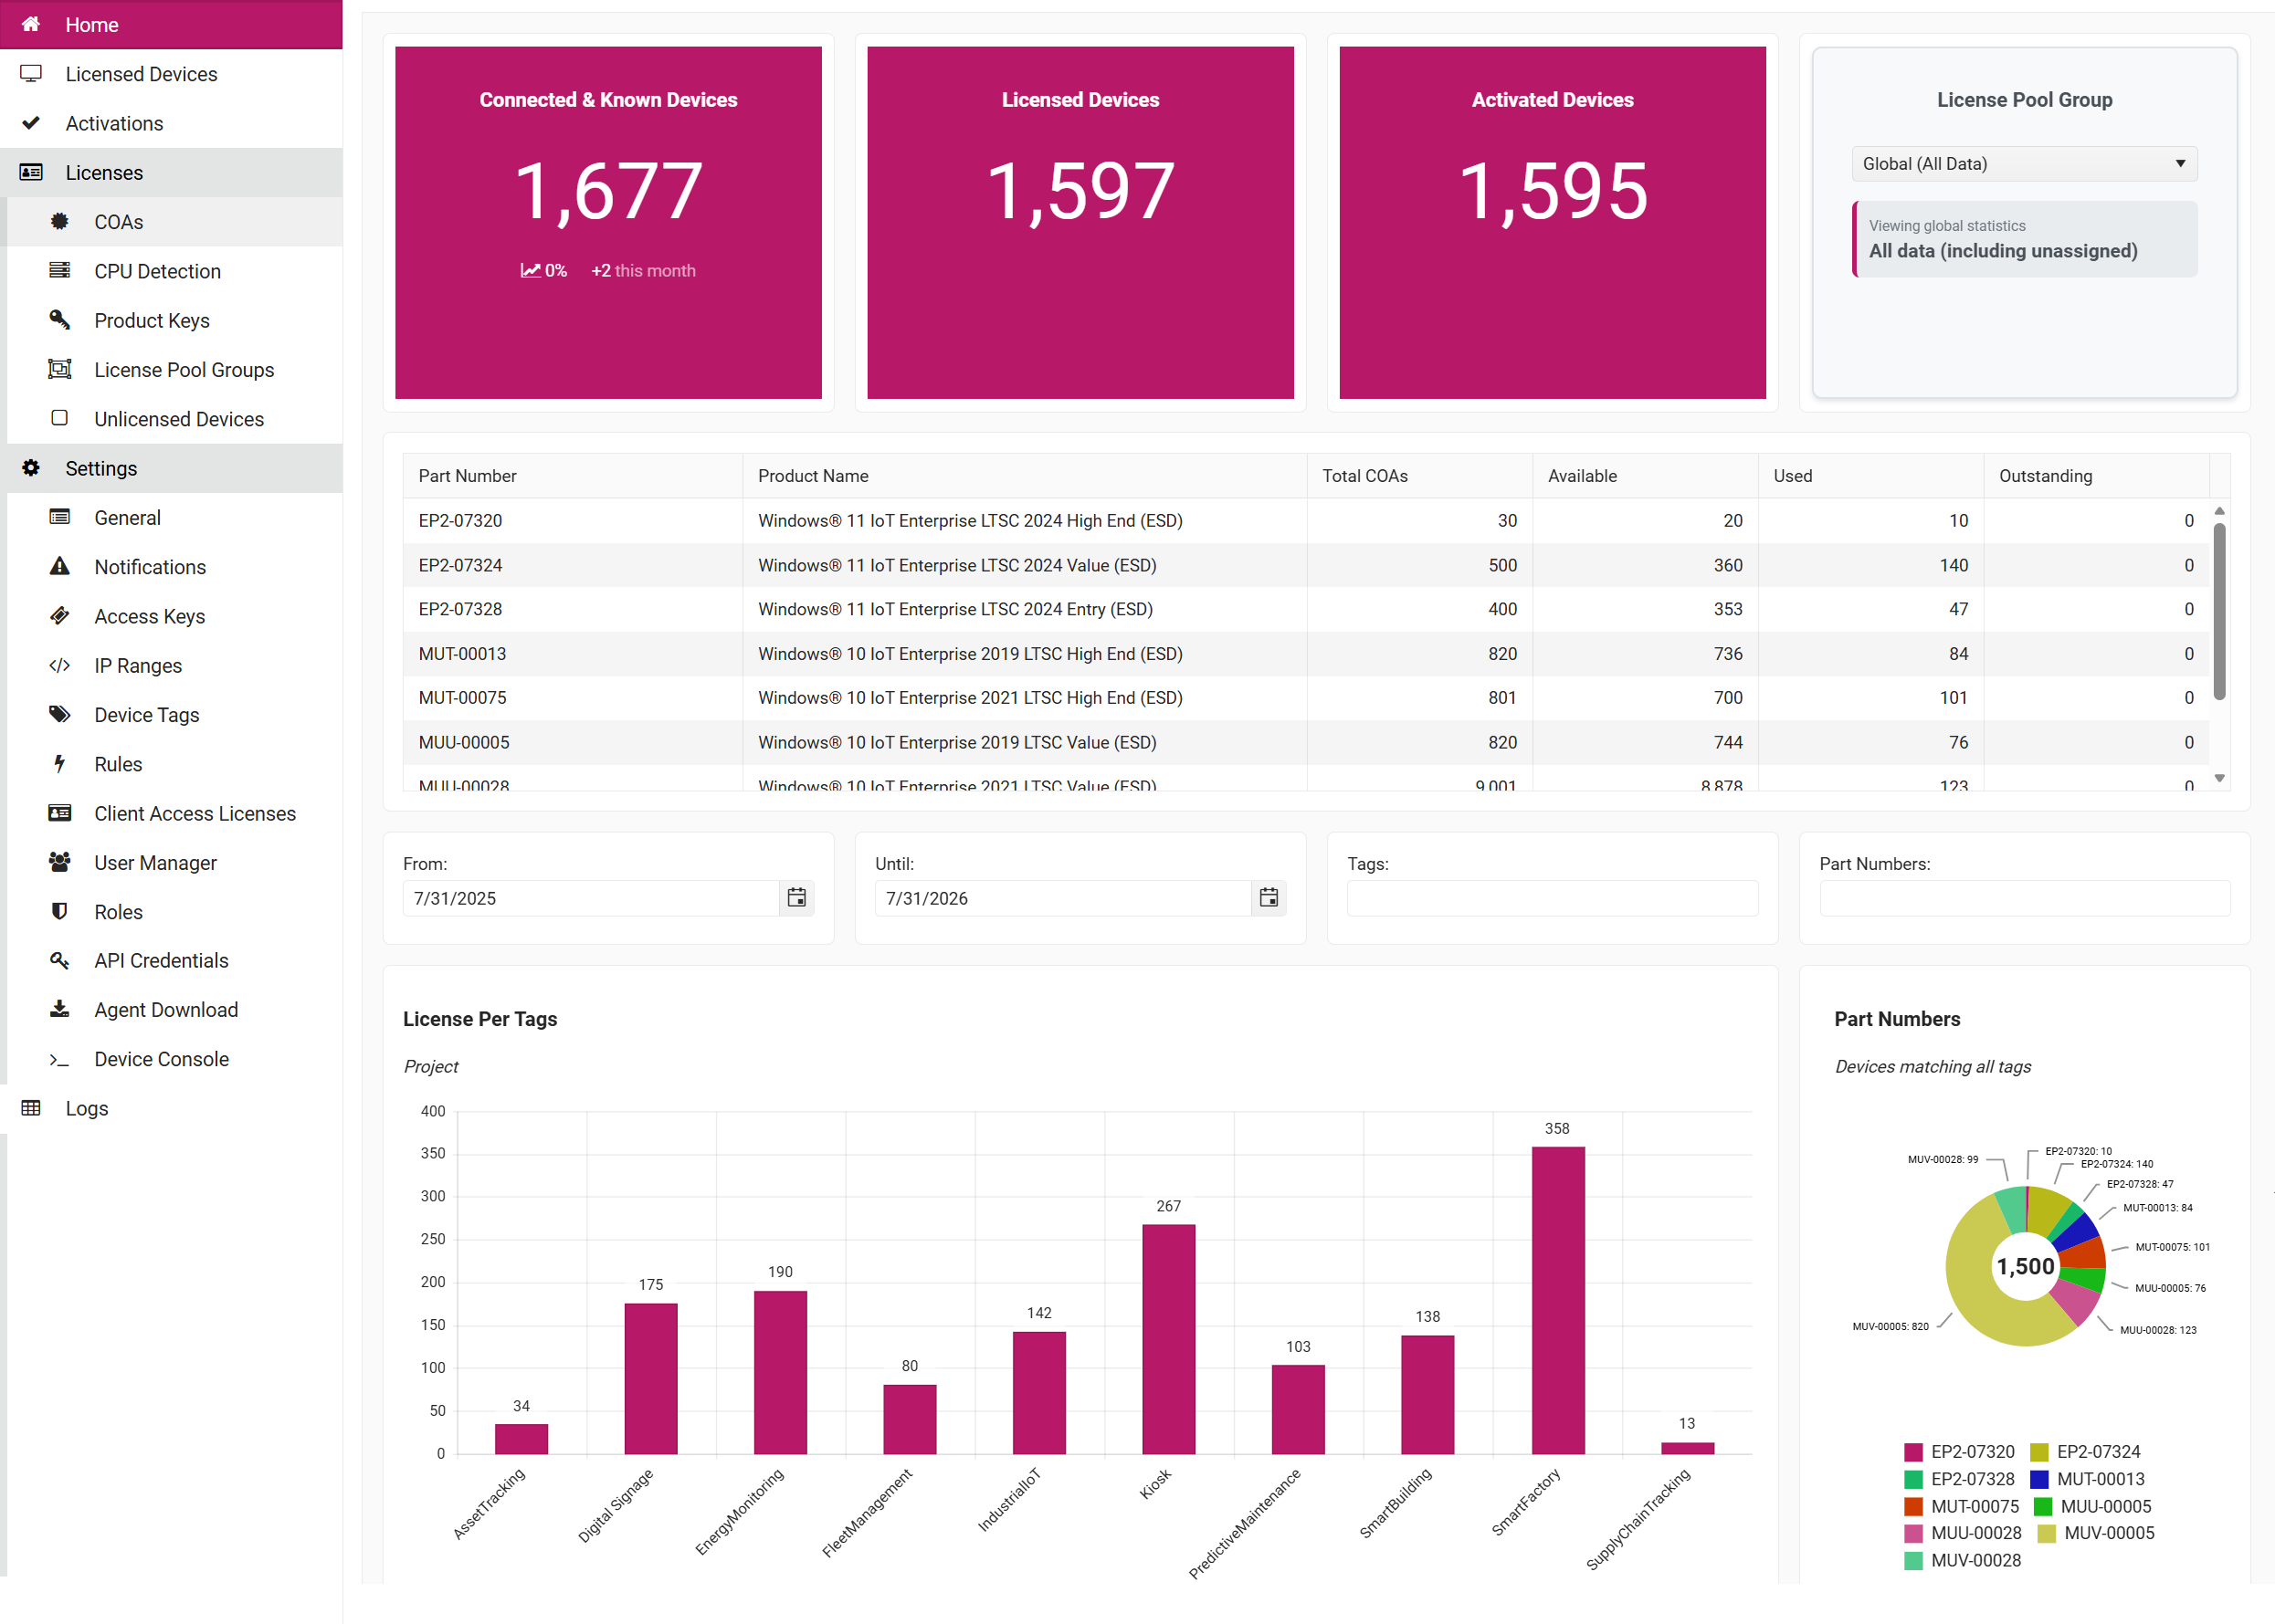Click the CPU Detection server icon

coord(60,270)
